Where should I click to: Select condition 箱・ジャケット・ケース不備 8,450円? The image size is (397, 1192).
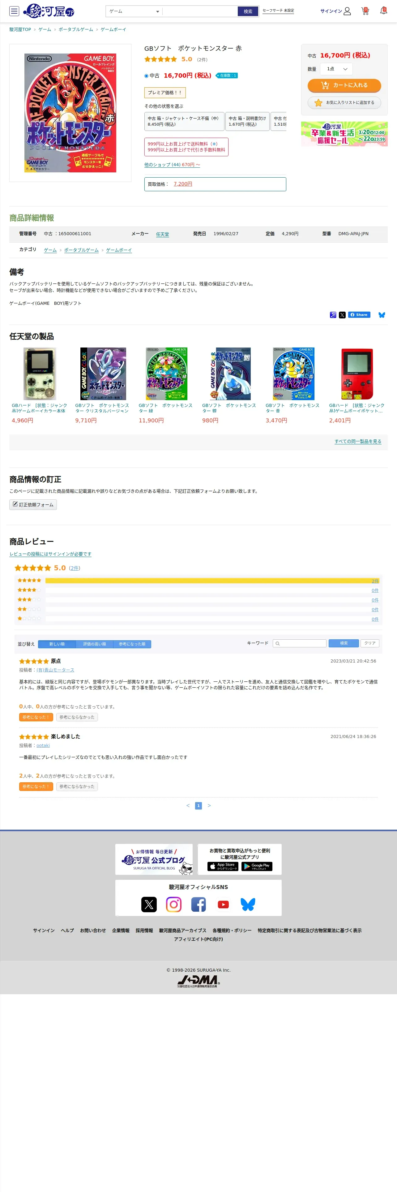184,121
